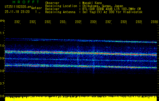Click the 1.1 frequency axis label
This screenshot has height=101, width=159.
pyautogui.click(x=2, y=33)
